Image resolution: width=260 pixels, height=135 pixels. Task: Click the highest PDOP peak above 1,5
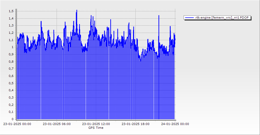tap(77, 11)
